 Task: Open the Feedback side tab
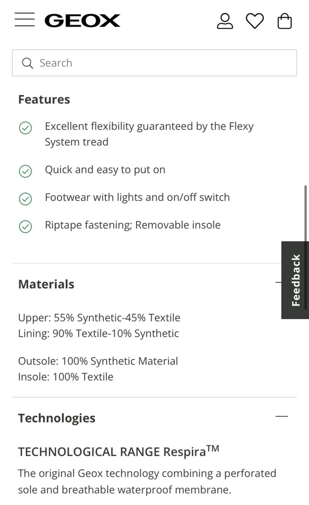point(295,280)
